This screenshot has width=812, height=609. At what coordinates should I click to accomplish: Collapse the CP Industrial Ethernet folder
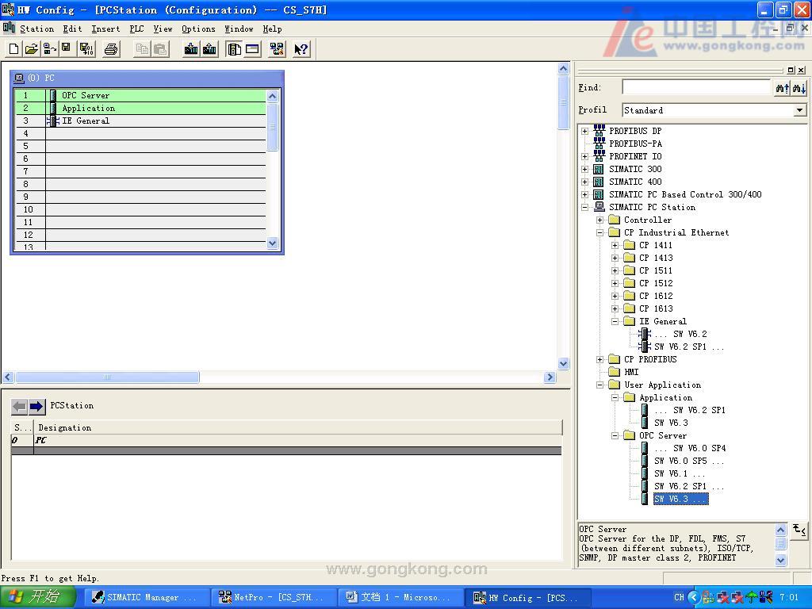tap(599, 233)
